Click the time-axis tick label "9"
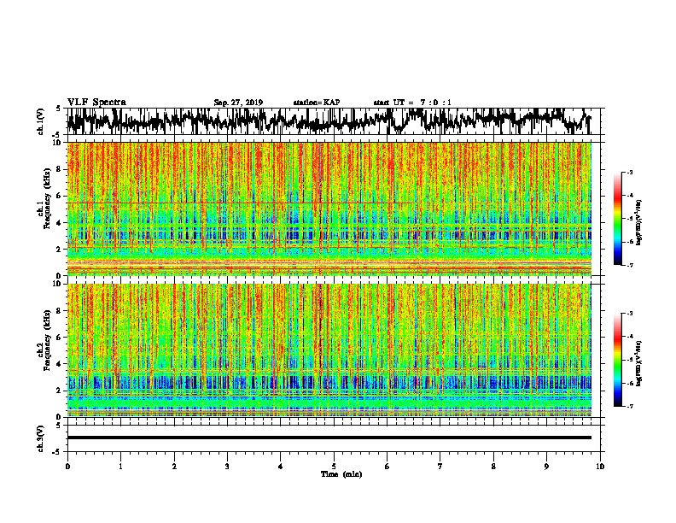Screen dimensions: 676x523 (546, 467)
